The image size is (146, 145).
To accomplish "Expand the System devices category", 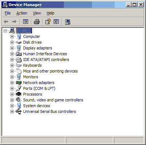I will pos(12,106).
